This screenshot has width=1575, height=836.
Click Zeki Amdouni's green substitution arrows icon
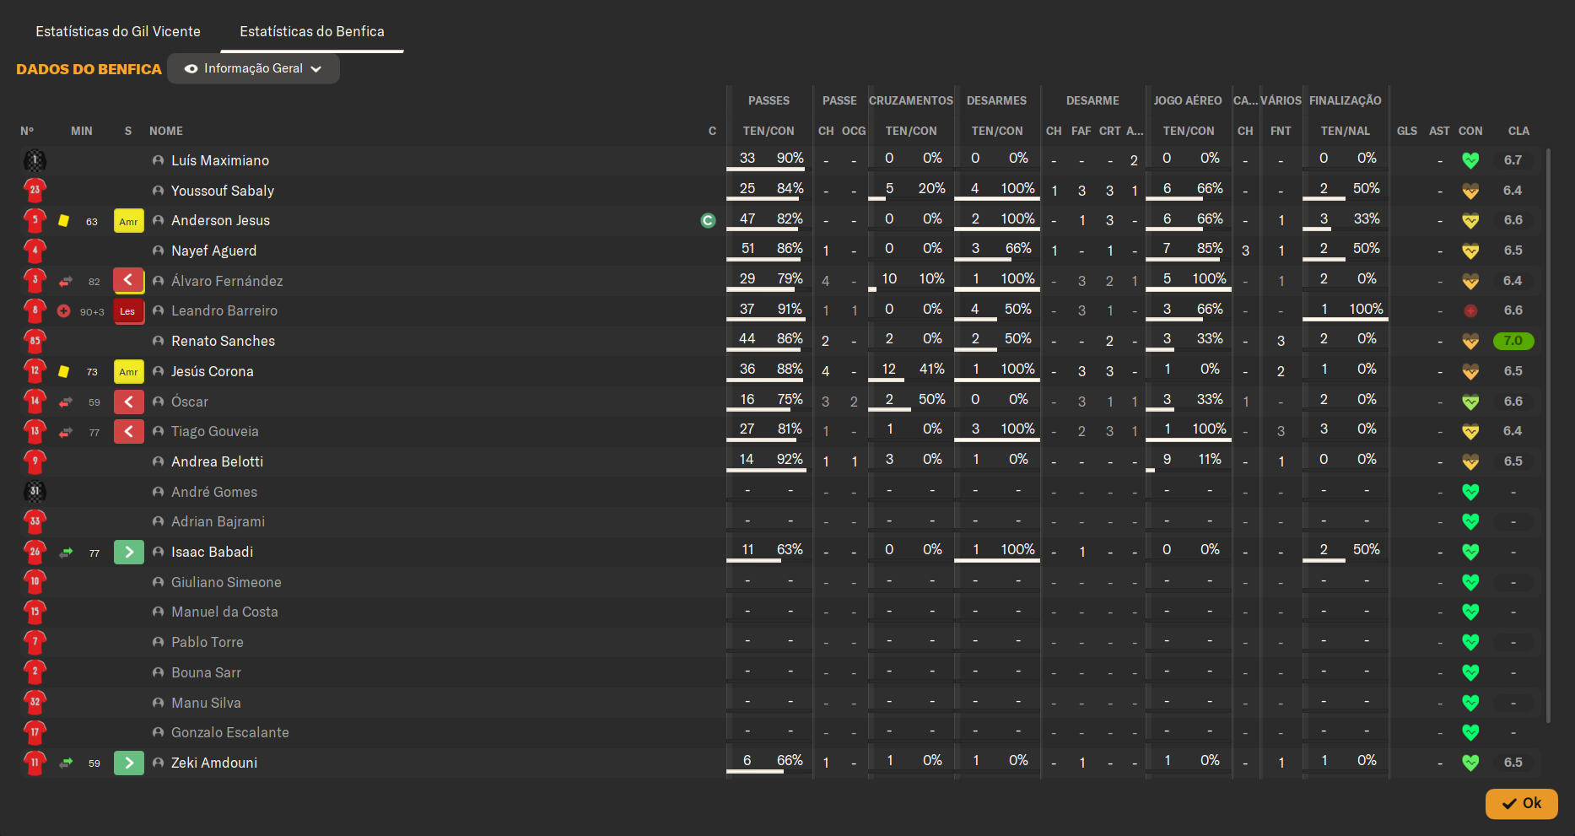pyautogui.click(x=66, y=763)
